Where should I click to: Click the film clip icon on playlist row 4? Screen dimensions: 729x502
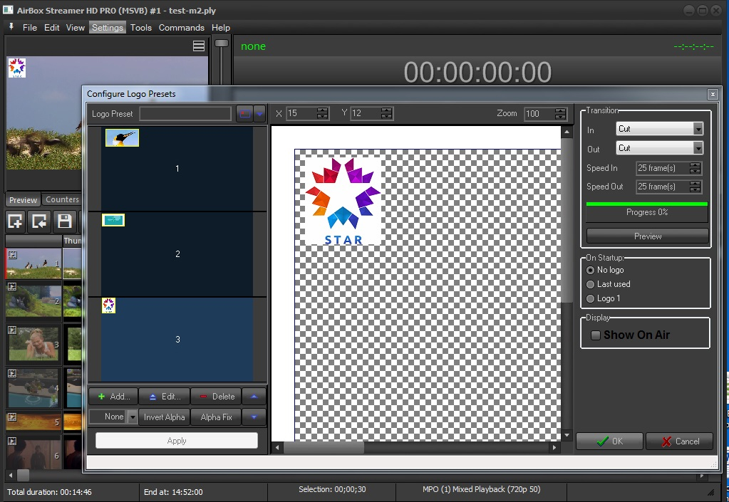(x=13, y=373)
